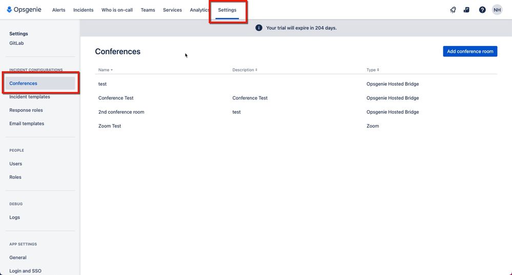Screen dimensions: 512x275
Task: Click Opsgenie Hosted Bridge for 2nd conference room
Action: tap(393, 112)
